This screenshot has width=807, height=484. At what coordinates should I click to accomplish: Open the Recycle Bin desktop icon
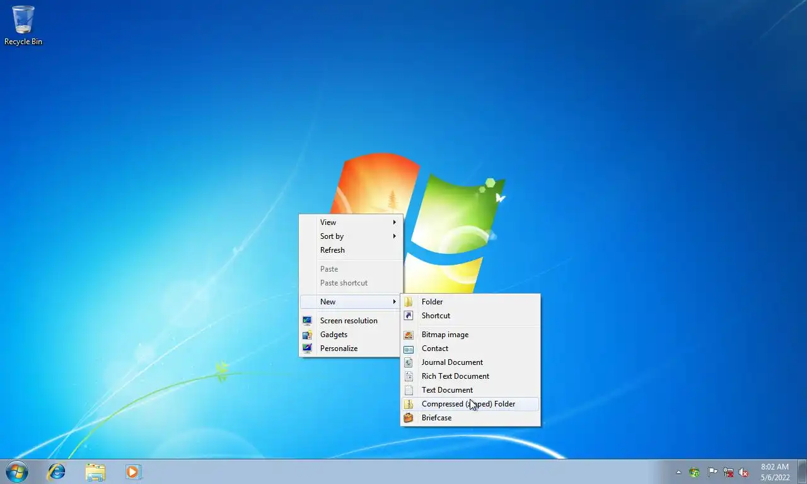pos(23,26)
